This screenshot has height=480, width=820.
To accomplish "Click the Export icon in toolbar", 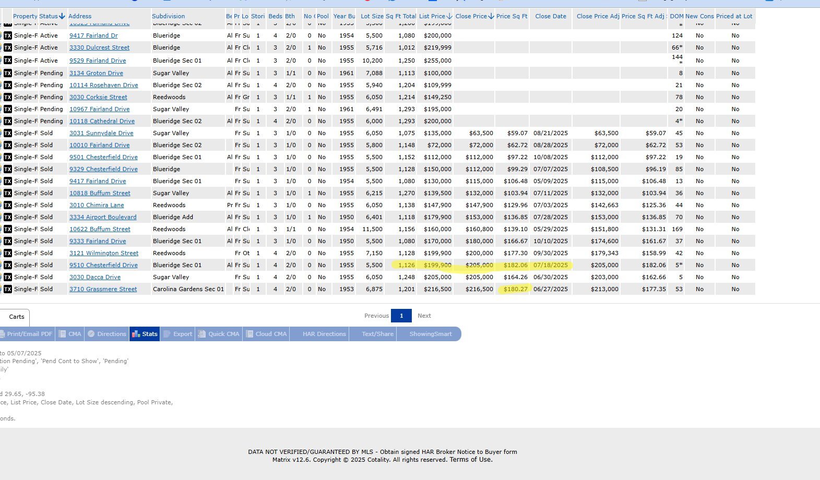I will click(168, 334).
